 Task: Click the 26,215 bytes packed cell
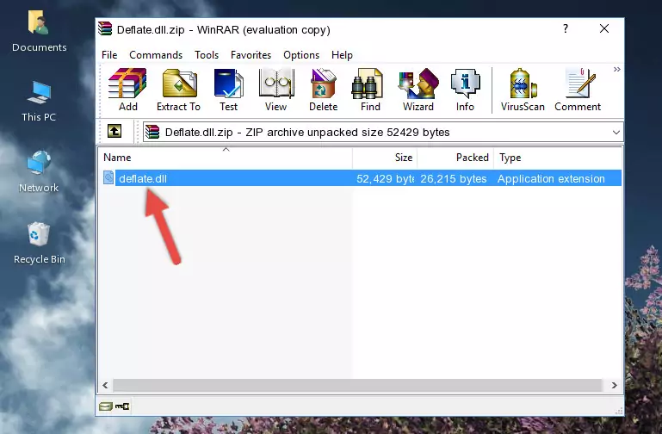(454, 178)
